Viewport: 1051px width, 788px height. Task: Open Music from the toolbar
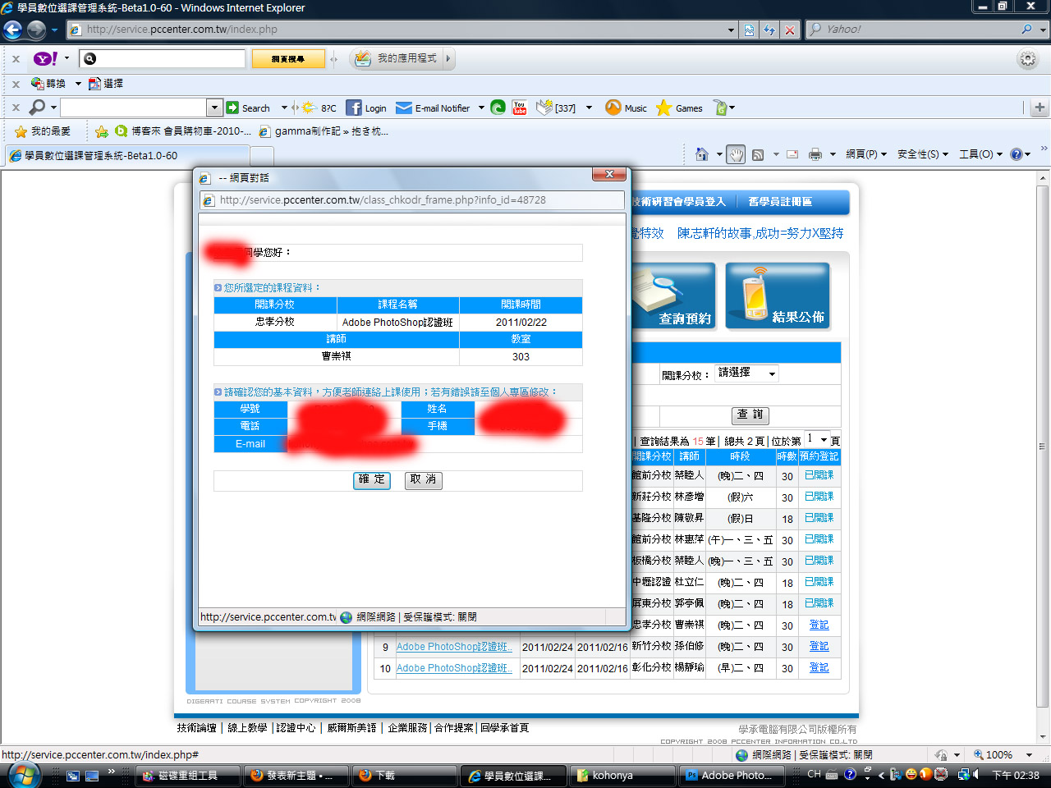tap(626, 108)
